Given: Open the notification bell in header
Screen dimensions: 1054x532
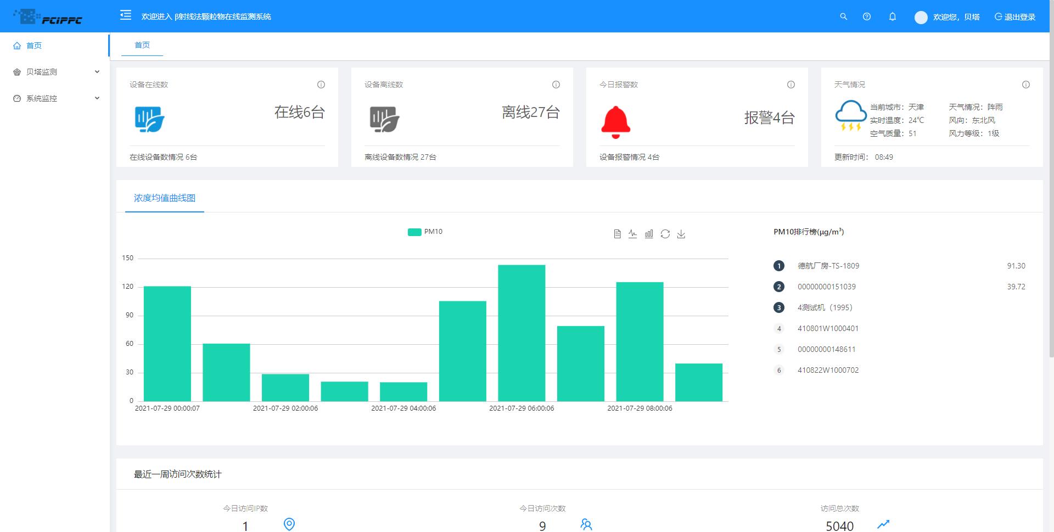Looking at the screenshot, I should (x=893, y=16).
